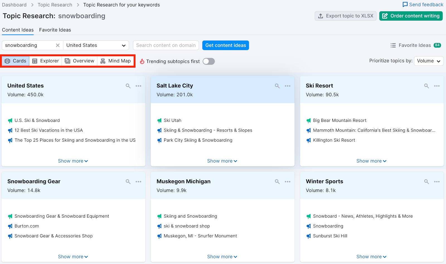Click the Get content ideas button
The height and width of the screenshot is (264, 446).
coord(226,45)
